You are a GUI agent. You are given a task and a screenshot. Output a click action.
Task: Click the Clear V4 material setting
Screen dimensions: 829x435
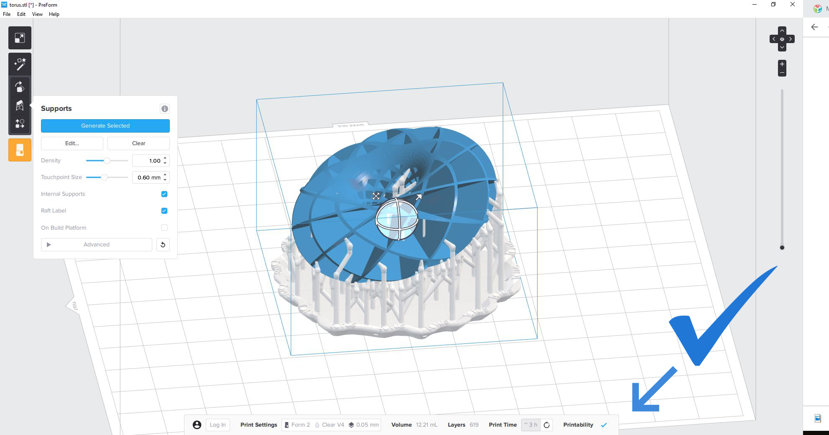tap(330, 425)
